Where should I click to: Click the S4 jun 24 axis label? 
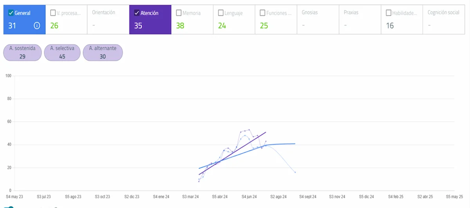[249, 197]
